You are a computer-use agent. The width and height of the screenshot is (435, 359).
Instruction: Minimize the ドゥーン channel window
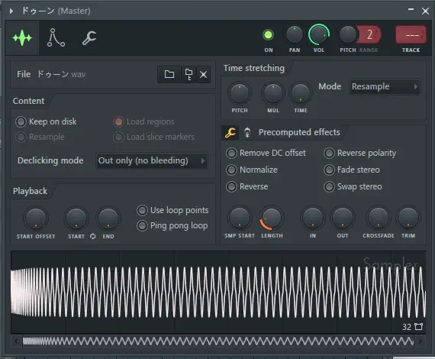click(x=411, y=10)
